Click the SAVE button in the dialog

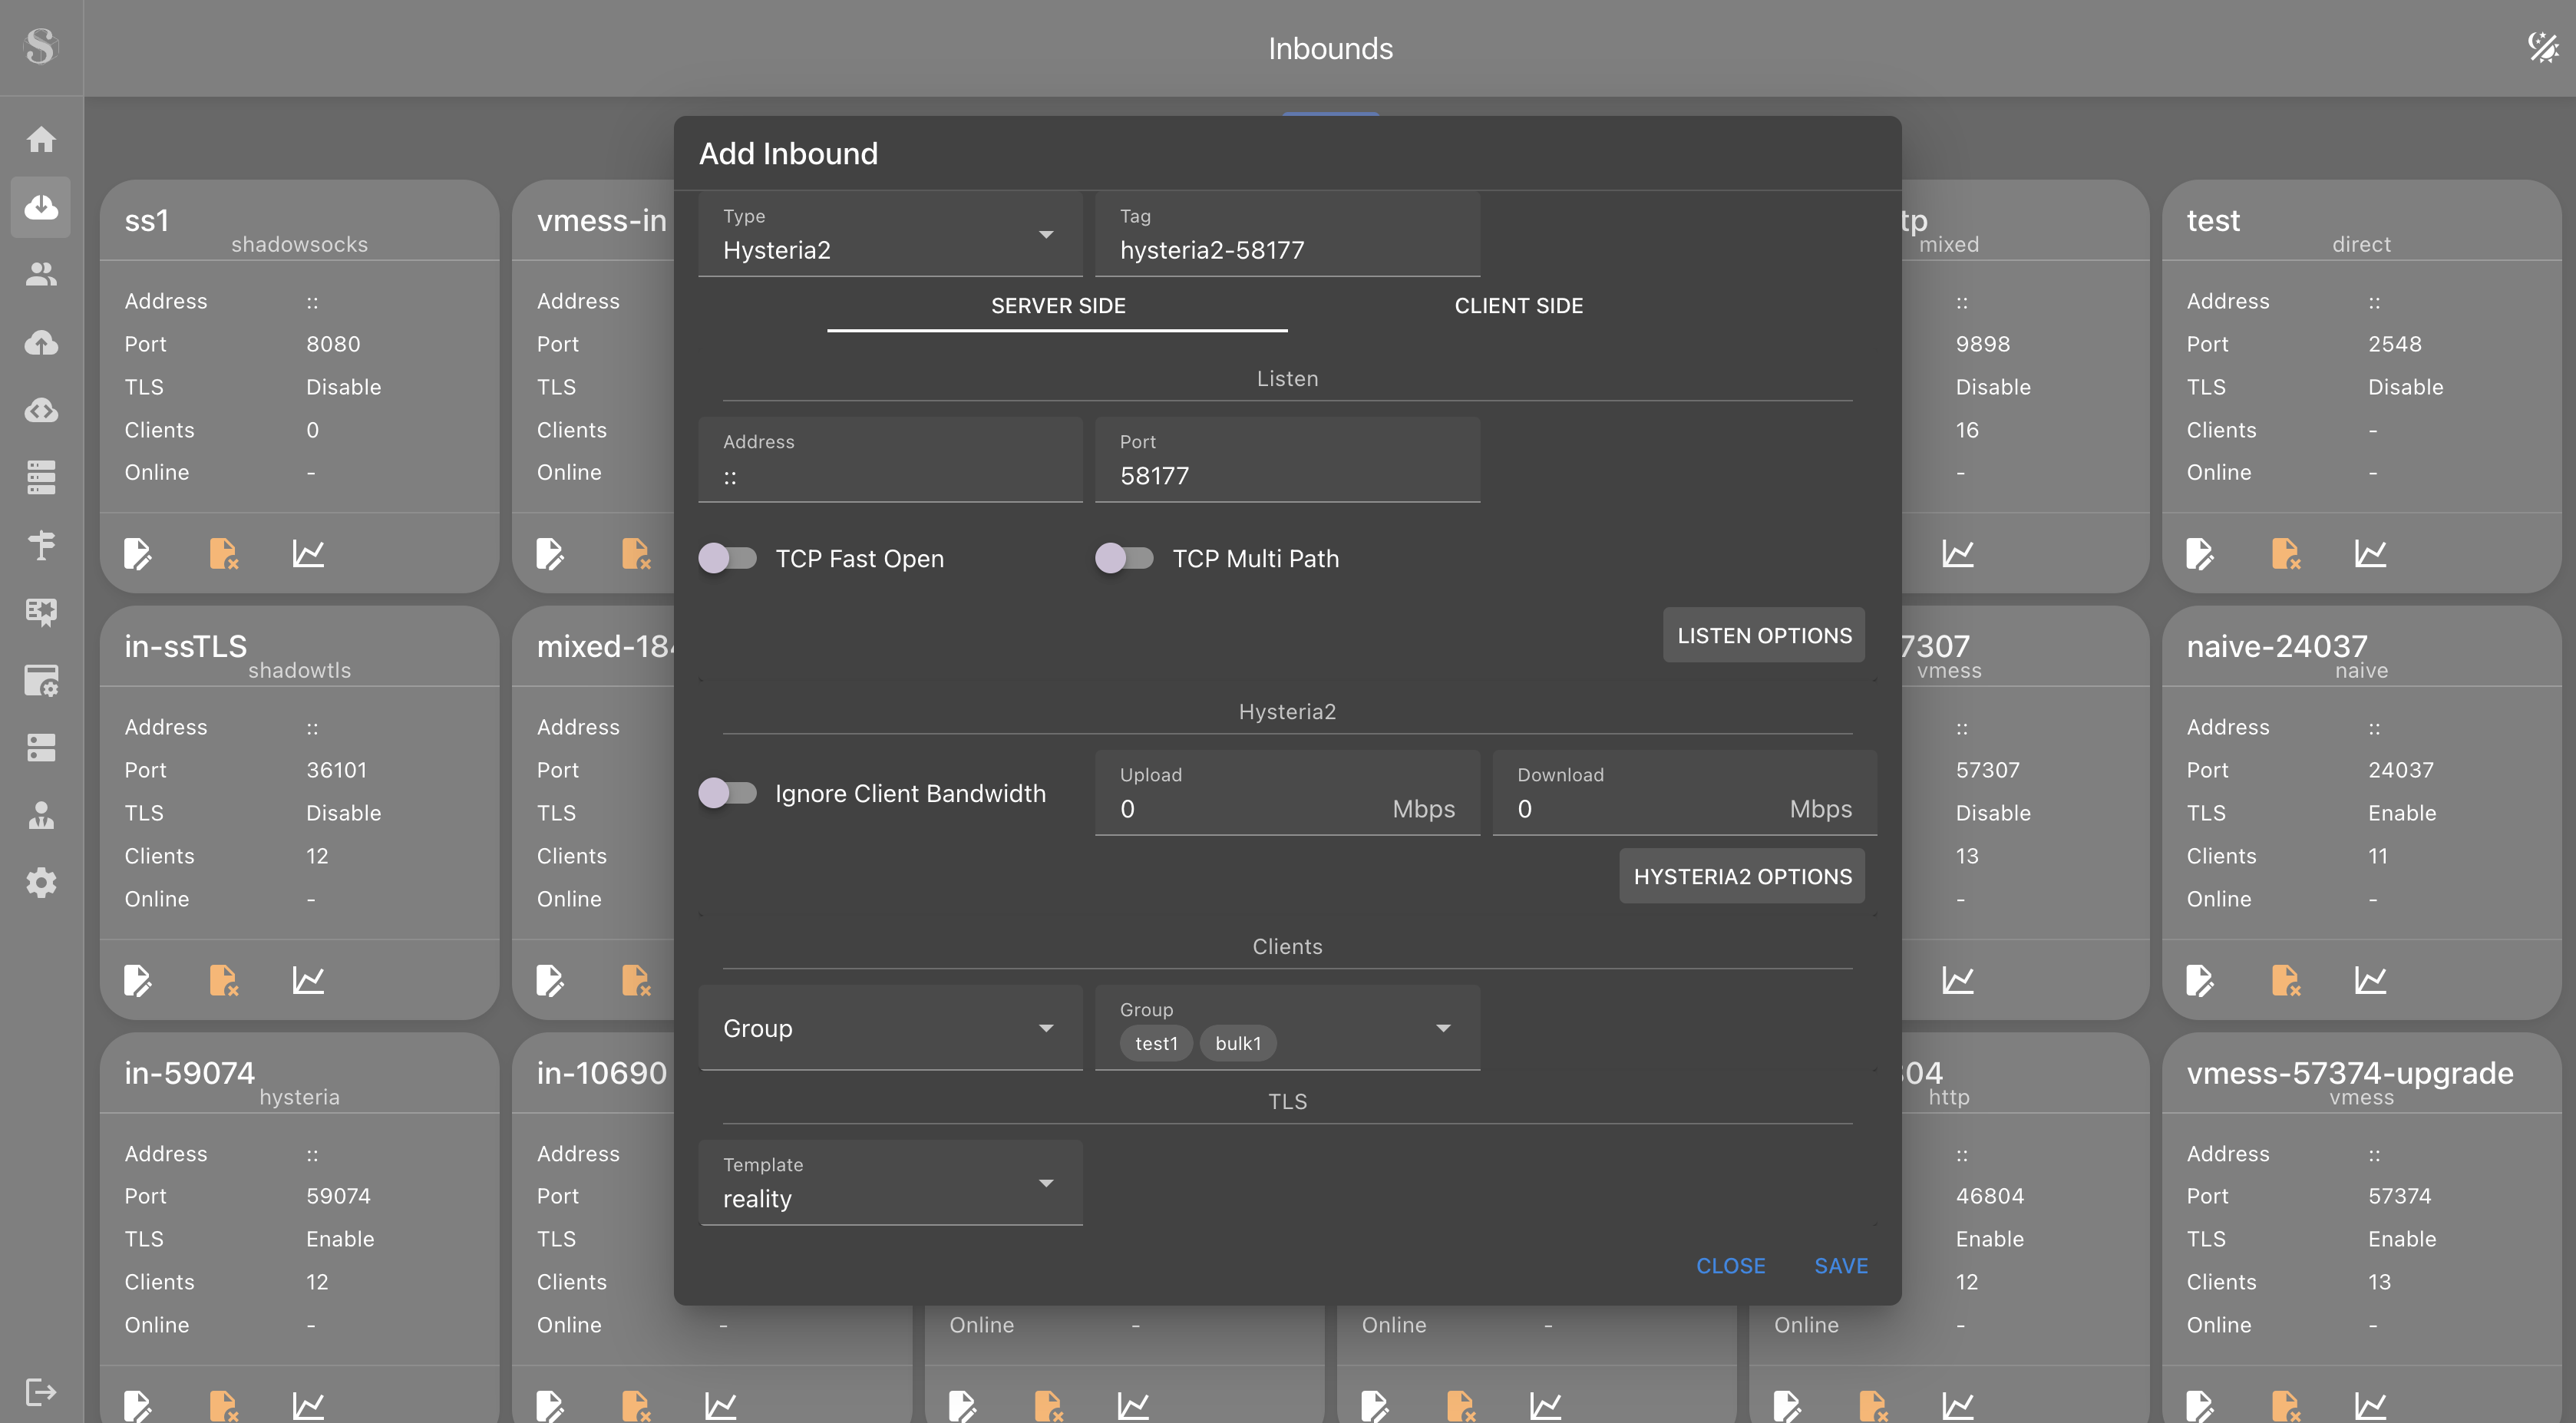(1840, 1266)
